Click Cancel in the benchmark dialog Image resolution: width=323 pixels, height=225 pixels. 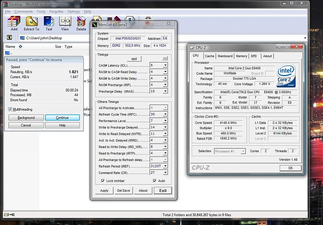pos(26,125)
